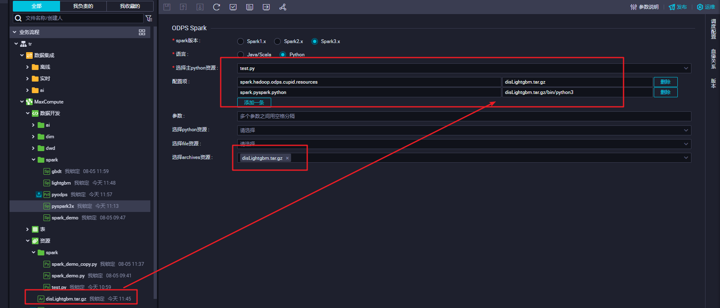Screen dimensions: 720x308
Task: Collapse the 数据集成 tree node
Action: point(22,55)
